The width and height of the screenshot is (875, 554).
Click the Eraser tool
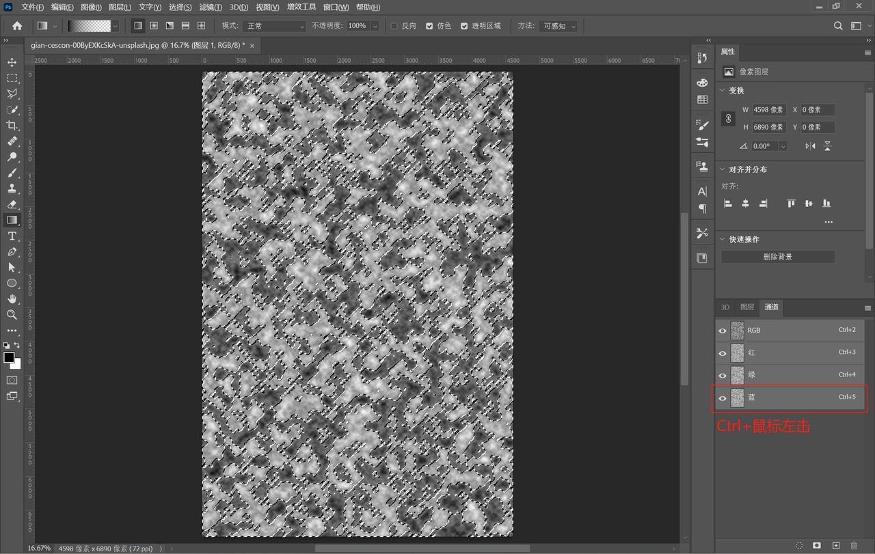12,204
